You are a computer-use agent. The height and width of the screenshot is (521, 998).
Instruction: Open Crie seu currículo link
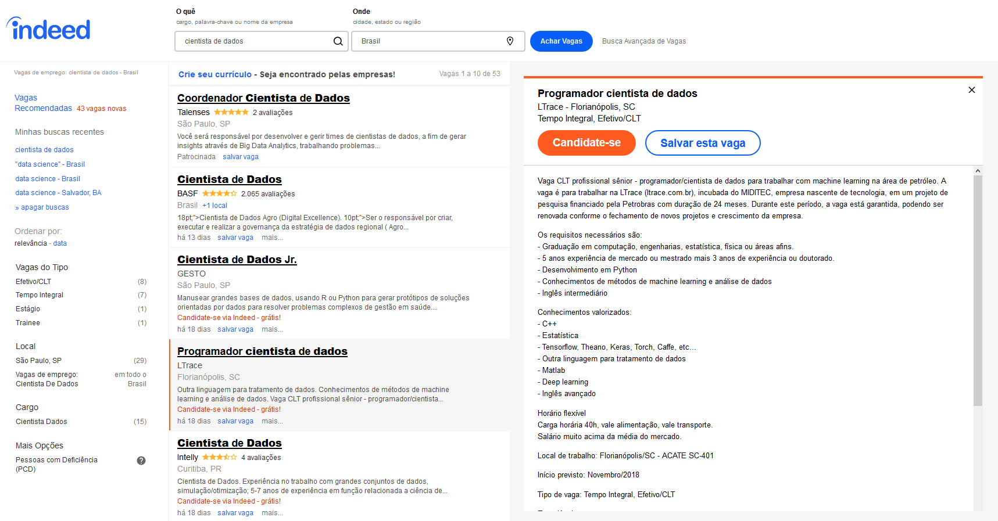[215, 74]
